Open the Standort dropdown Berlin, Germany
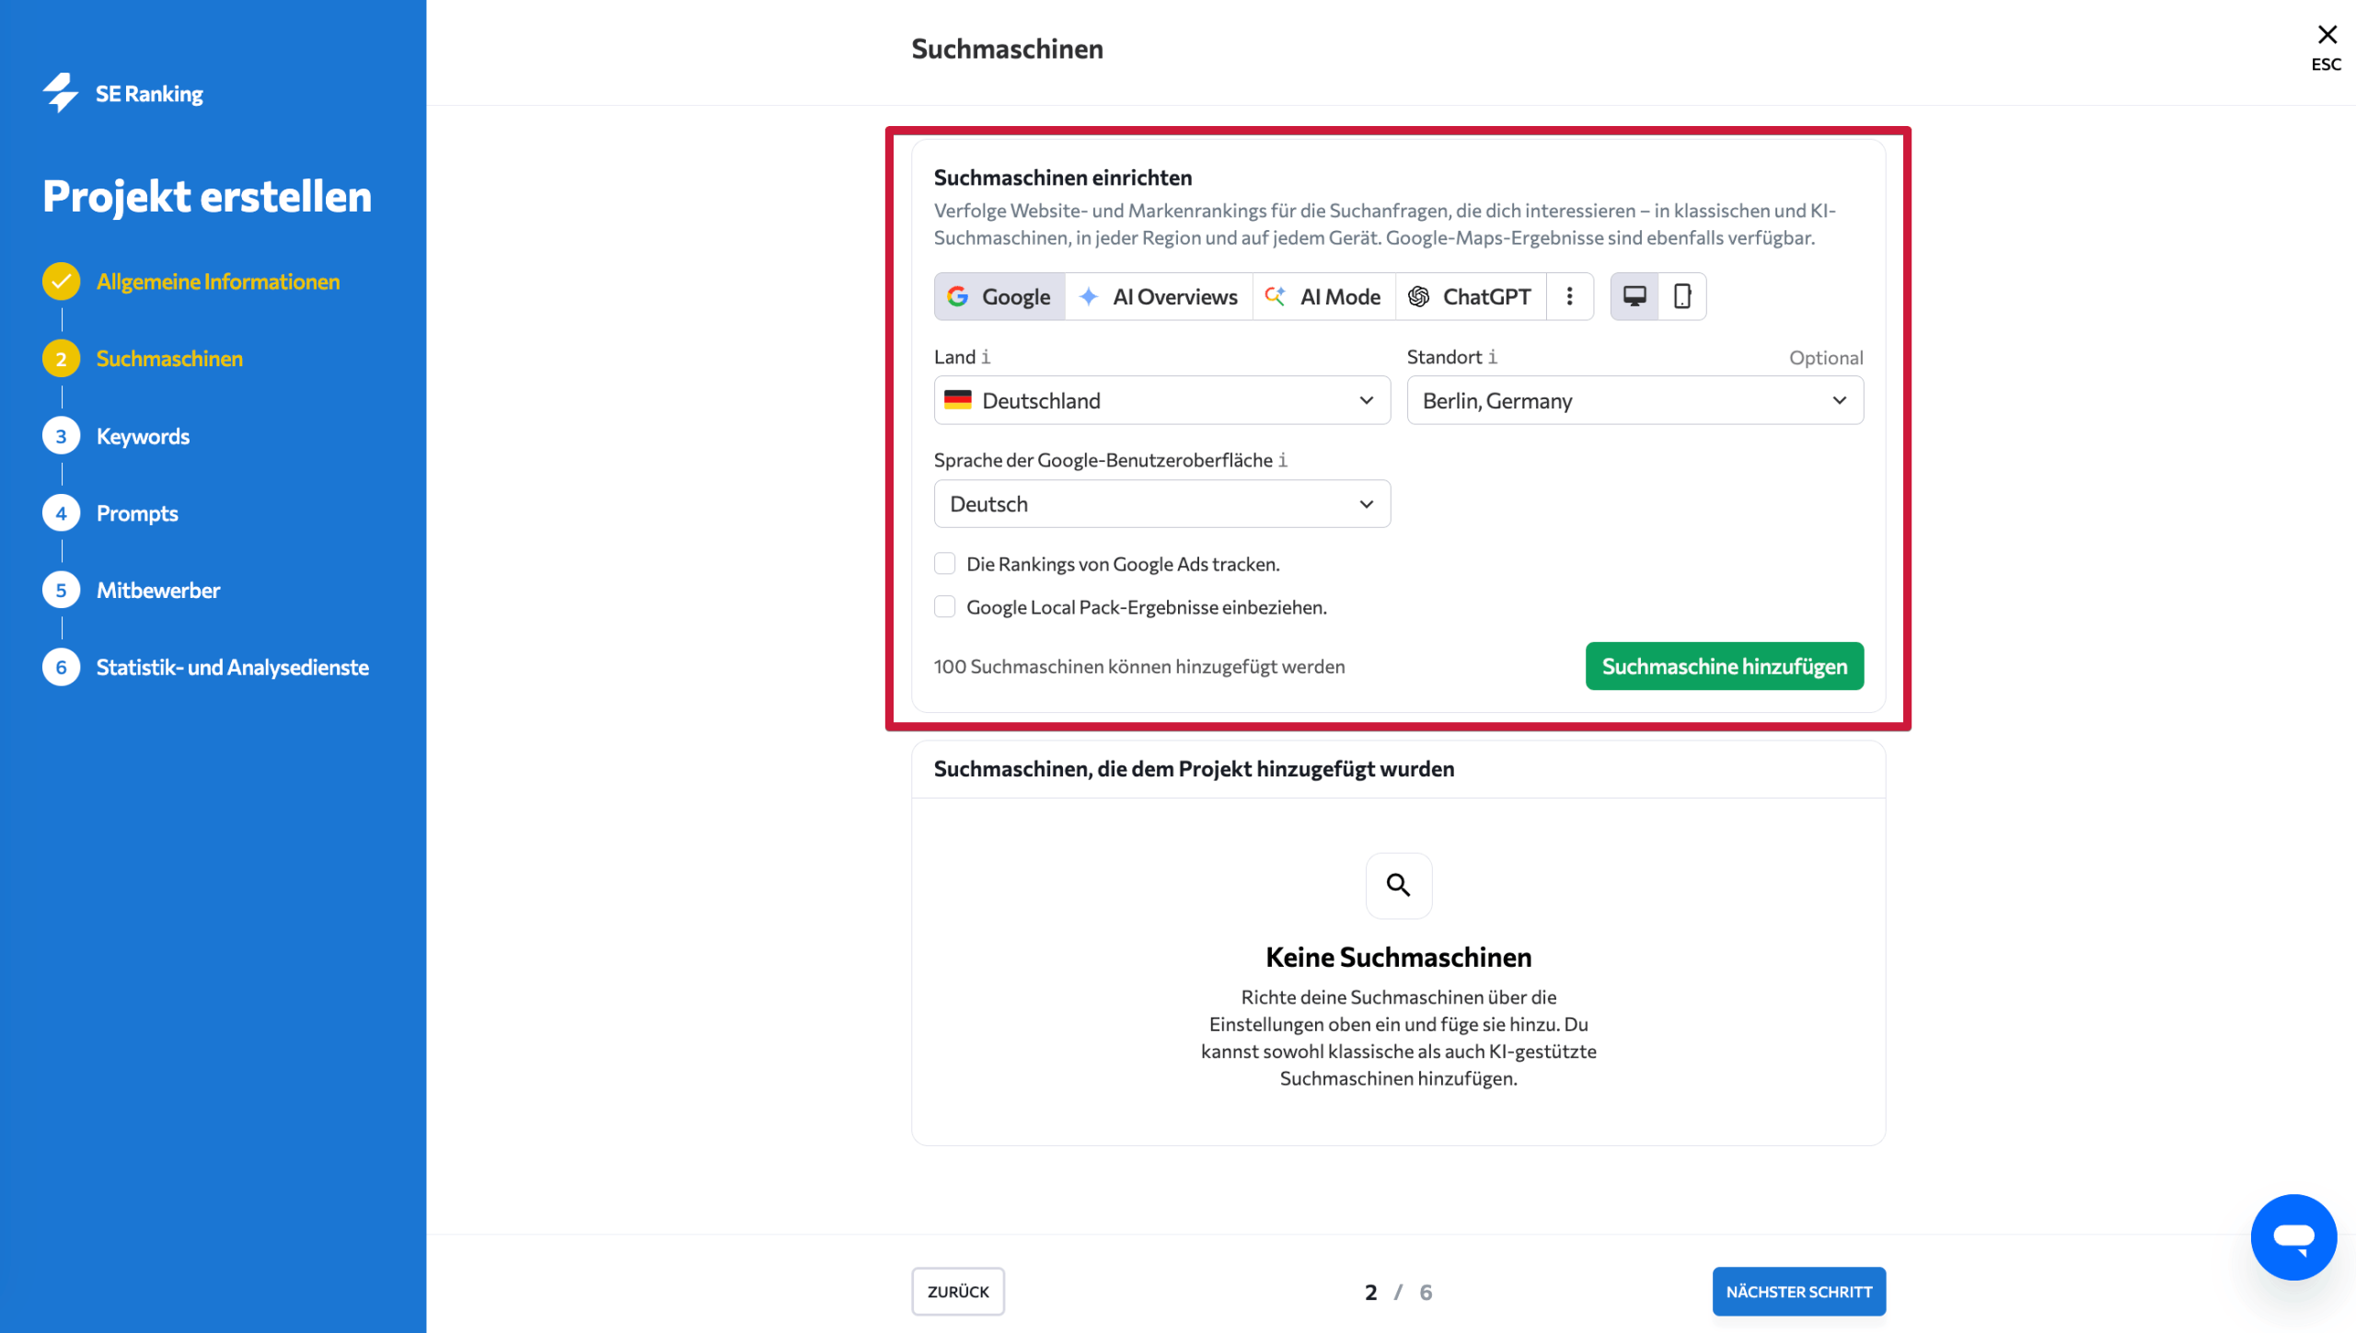The image size is (2356, 1333). [x=1635, y=400]
